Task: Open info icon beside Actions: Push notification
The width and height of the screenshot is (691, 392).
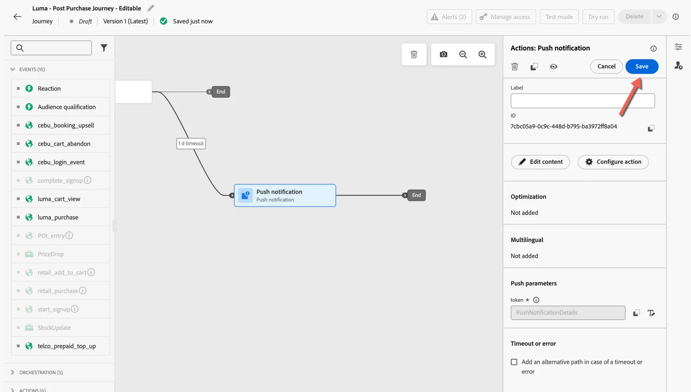Action: (x=653, y=48)
